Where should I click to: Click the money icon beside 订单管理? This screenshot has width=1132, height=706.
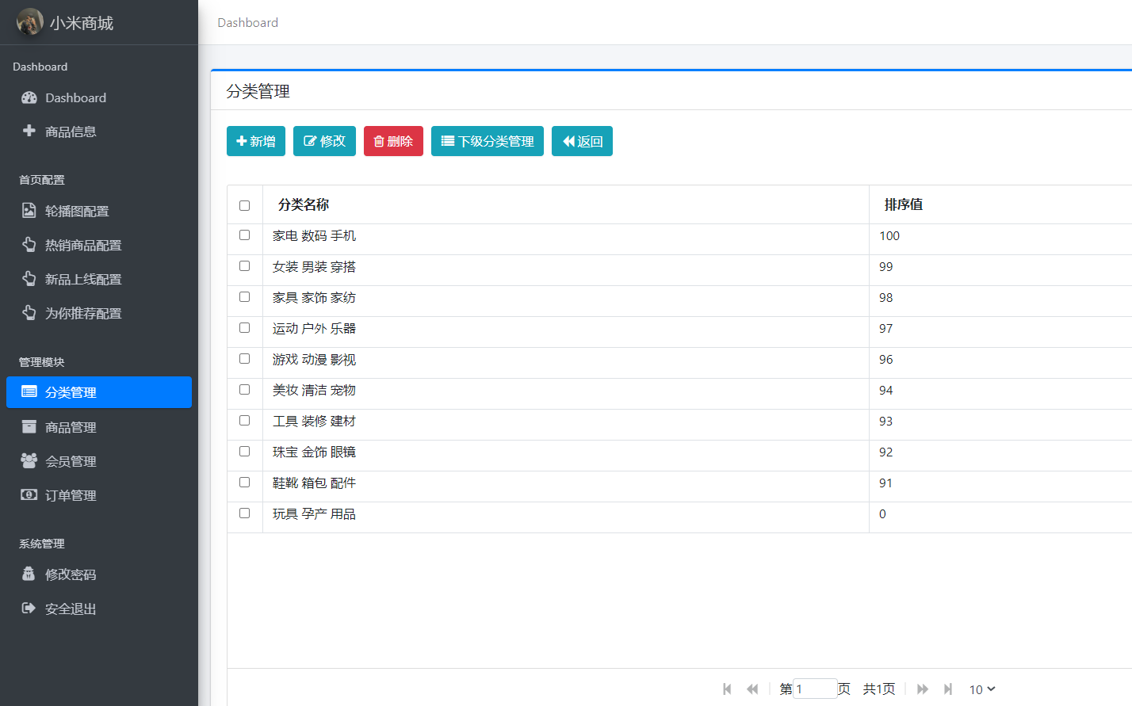29,494
